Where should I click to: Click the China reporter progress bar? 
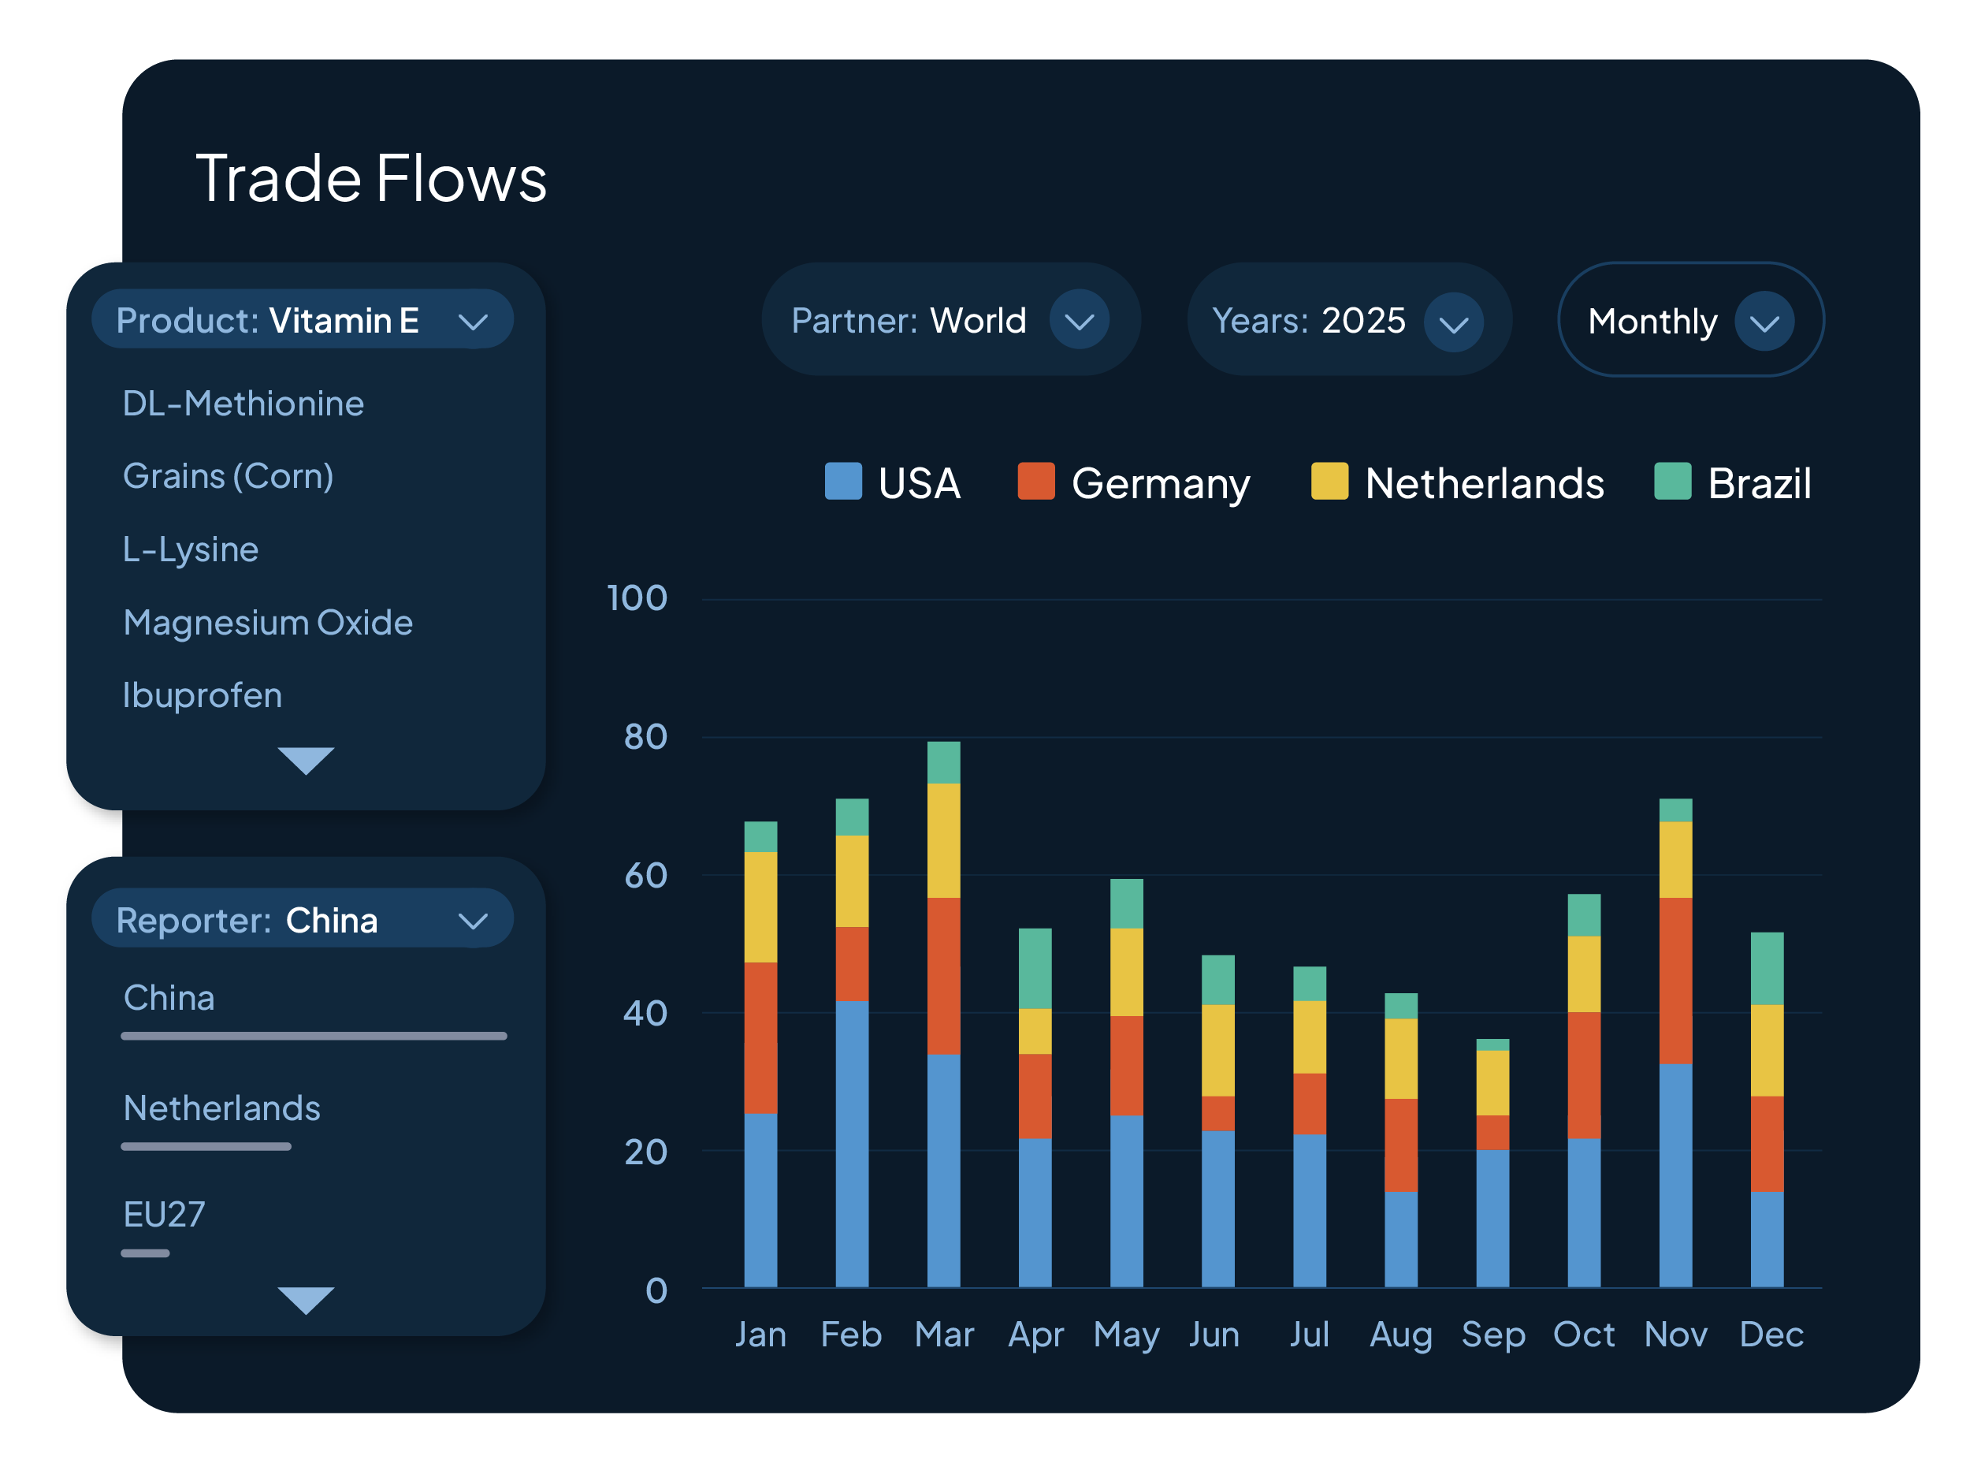tap(314, 1036)
